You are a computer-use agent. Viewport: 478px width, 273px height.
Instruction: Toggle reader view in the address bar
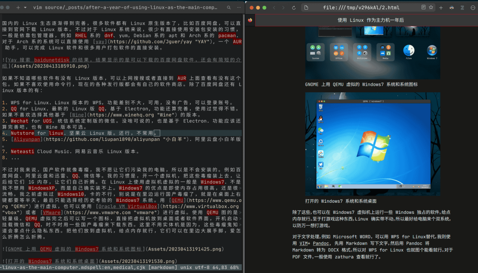[x=424, y=8]
